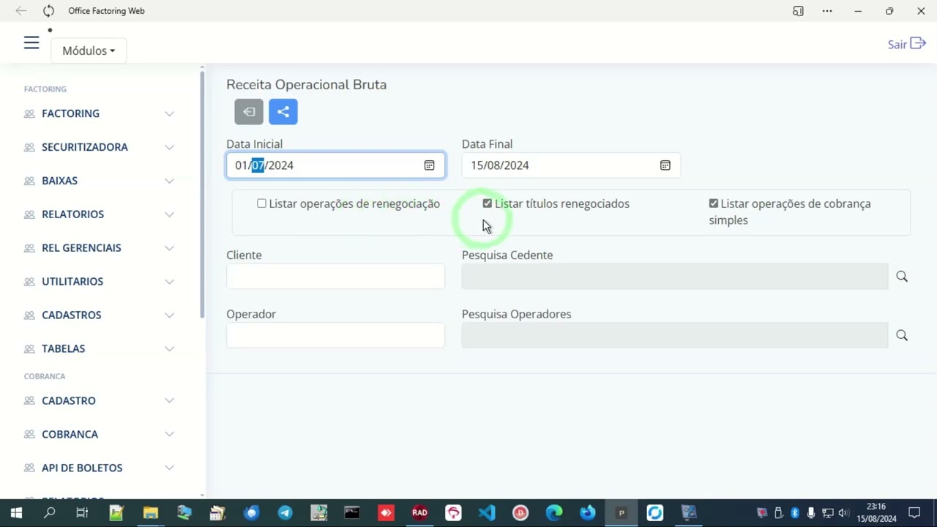Click the cast/device icon in title bar

[798, 11]
